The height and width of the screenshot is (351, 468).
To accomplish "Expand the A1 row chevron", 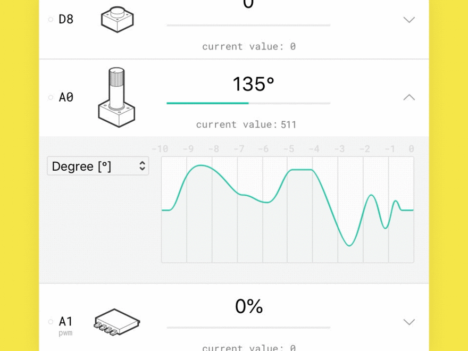I will coord(408,322).
